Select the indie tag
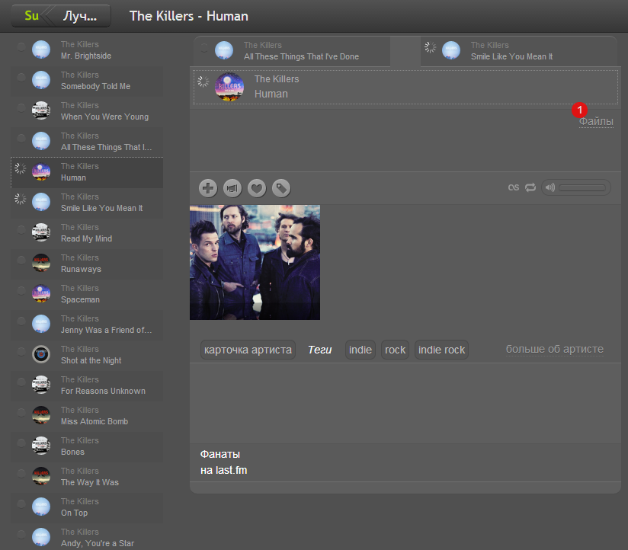The height and width of the screenshot is (550, 628). pos(360,350)
